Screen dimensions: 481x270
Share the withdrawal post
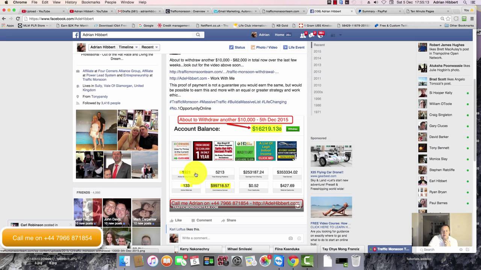click(228, 220)
